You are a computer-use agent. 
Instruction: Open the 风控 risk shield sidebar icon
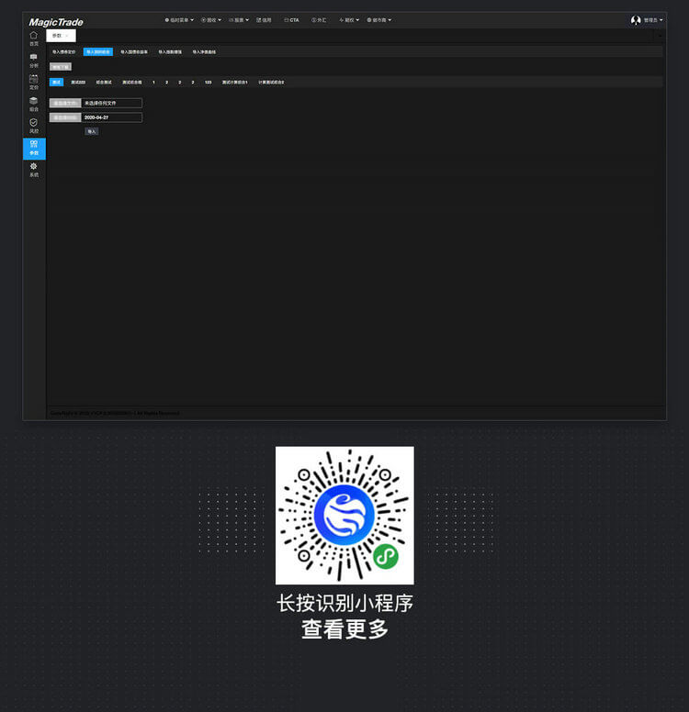[34, 126]
